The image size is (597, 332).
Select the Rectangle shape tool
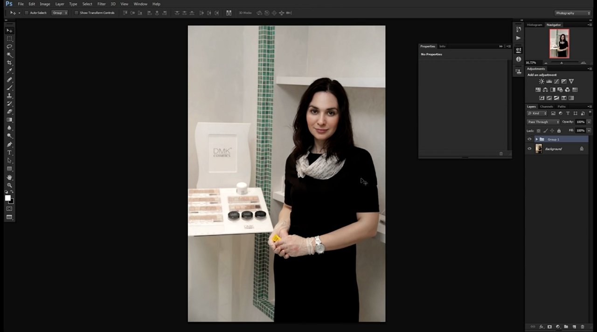pyautogui.click(x=9, y=169)
